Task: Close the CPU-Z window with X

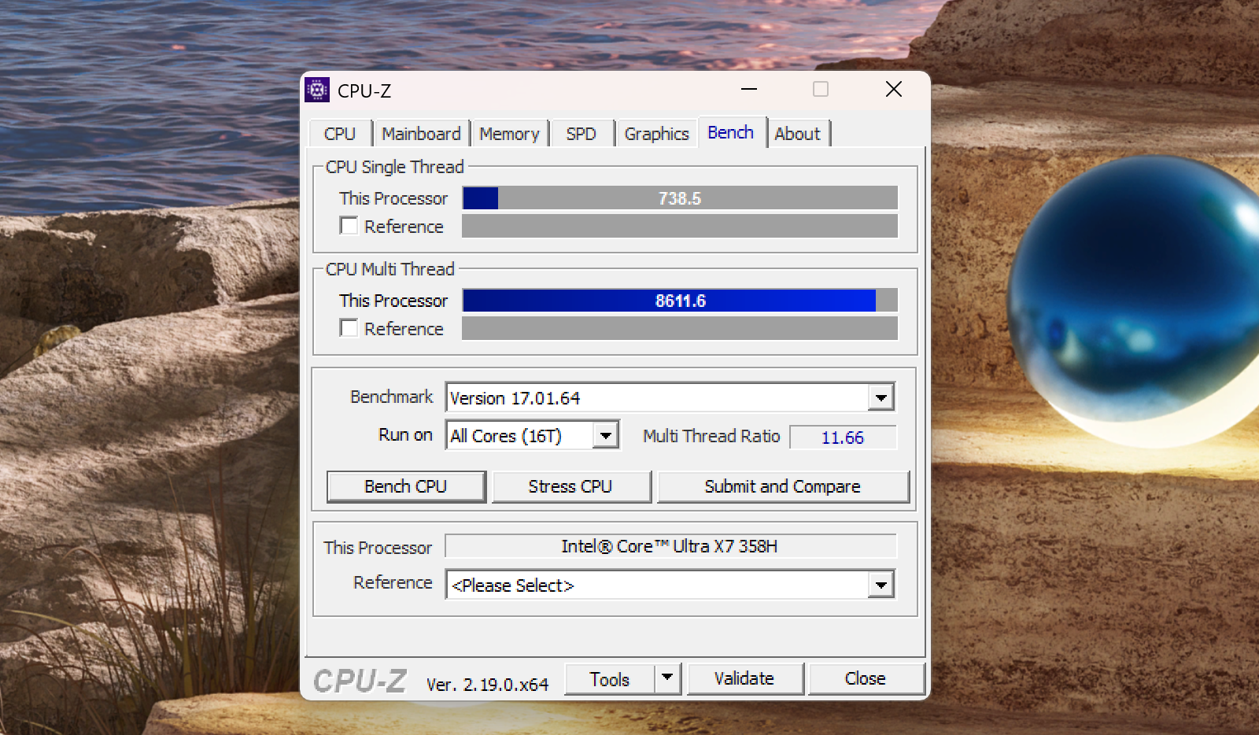Action: coord(894,90)
